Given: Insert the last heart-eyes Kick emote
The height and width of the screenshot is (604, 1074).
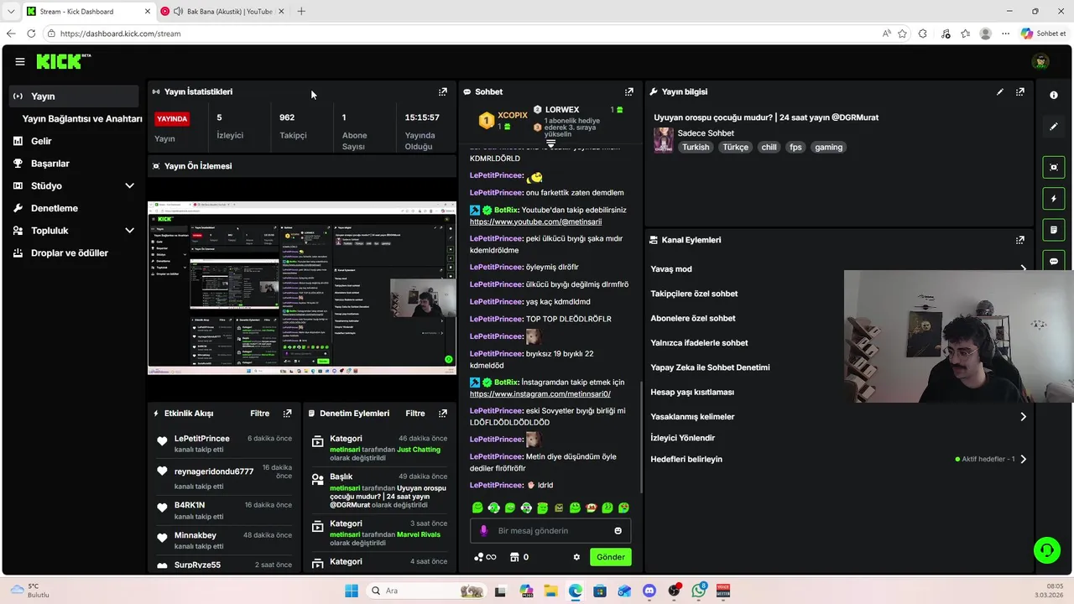Looking at the screenshot, I should pyautogui.click(x=624, y=508).
